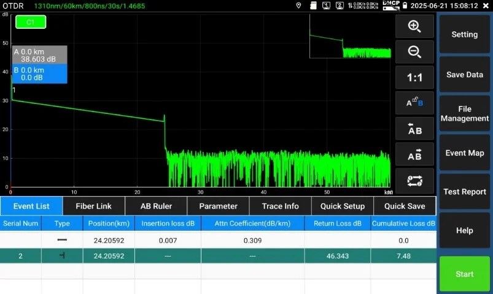
Task: Click the Insertion loss dB header
Action: coord(168,224)
